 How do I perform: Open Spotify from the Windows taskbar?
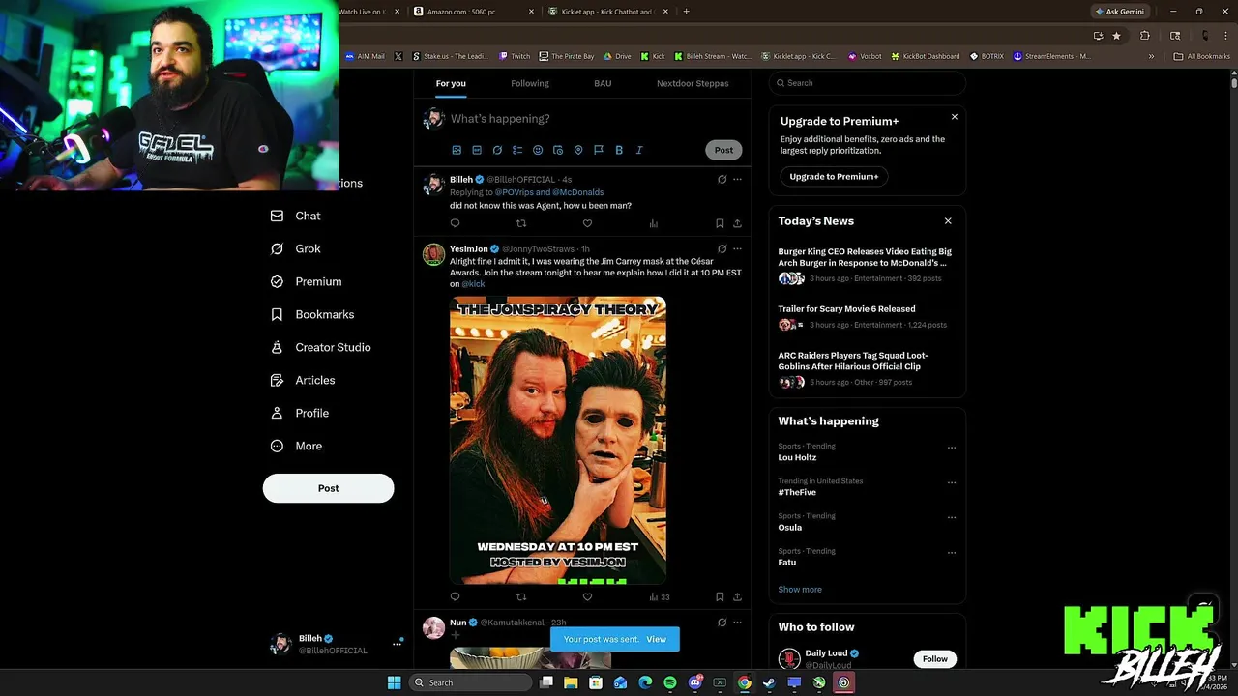(x=670, y=682)
